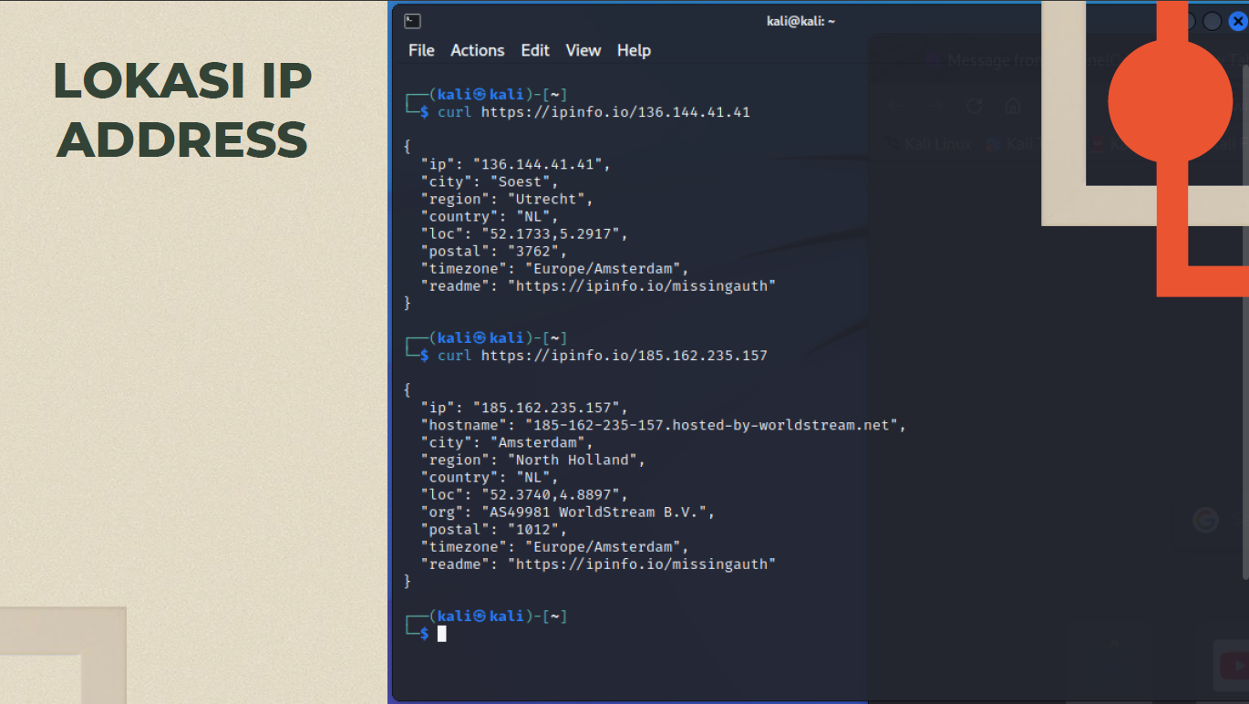Click the "loc": "52.3740,4.8897" line
Image resolution: width=1249 pixels, height=704 pixels.
click(524, 494)
